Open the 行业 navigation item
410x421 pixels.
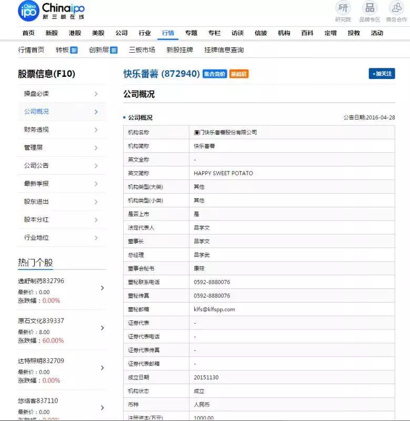point(145,33)
